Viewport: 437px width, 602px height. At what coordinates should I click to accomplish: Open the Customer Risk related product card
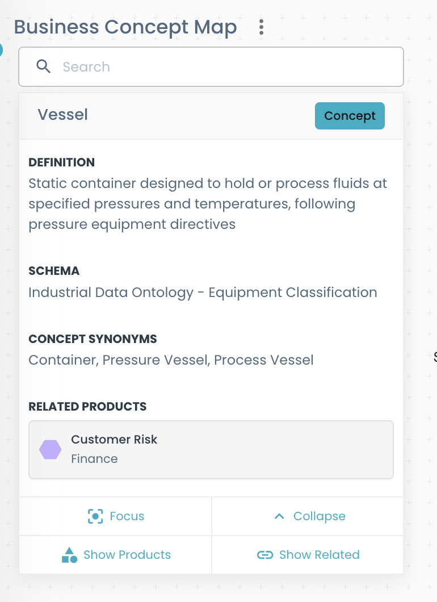211,449
